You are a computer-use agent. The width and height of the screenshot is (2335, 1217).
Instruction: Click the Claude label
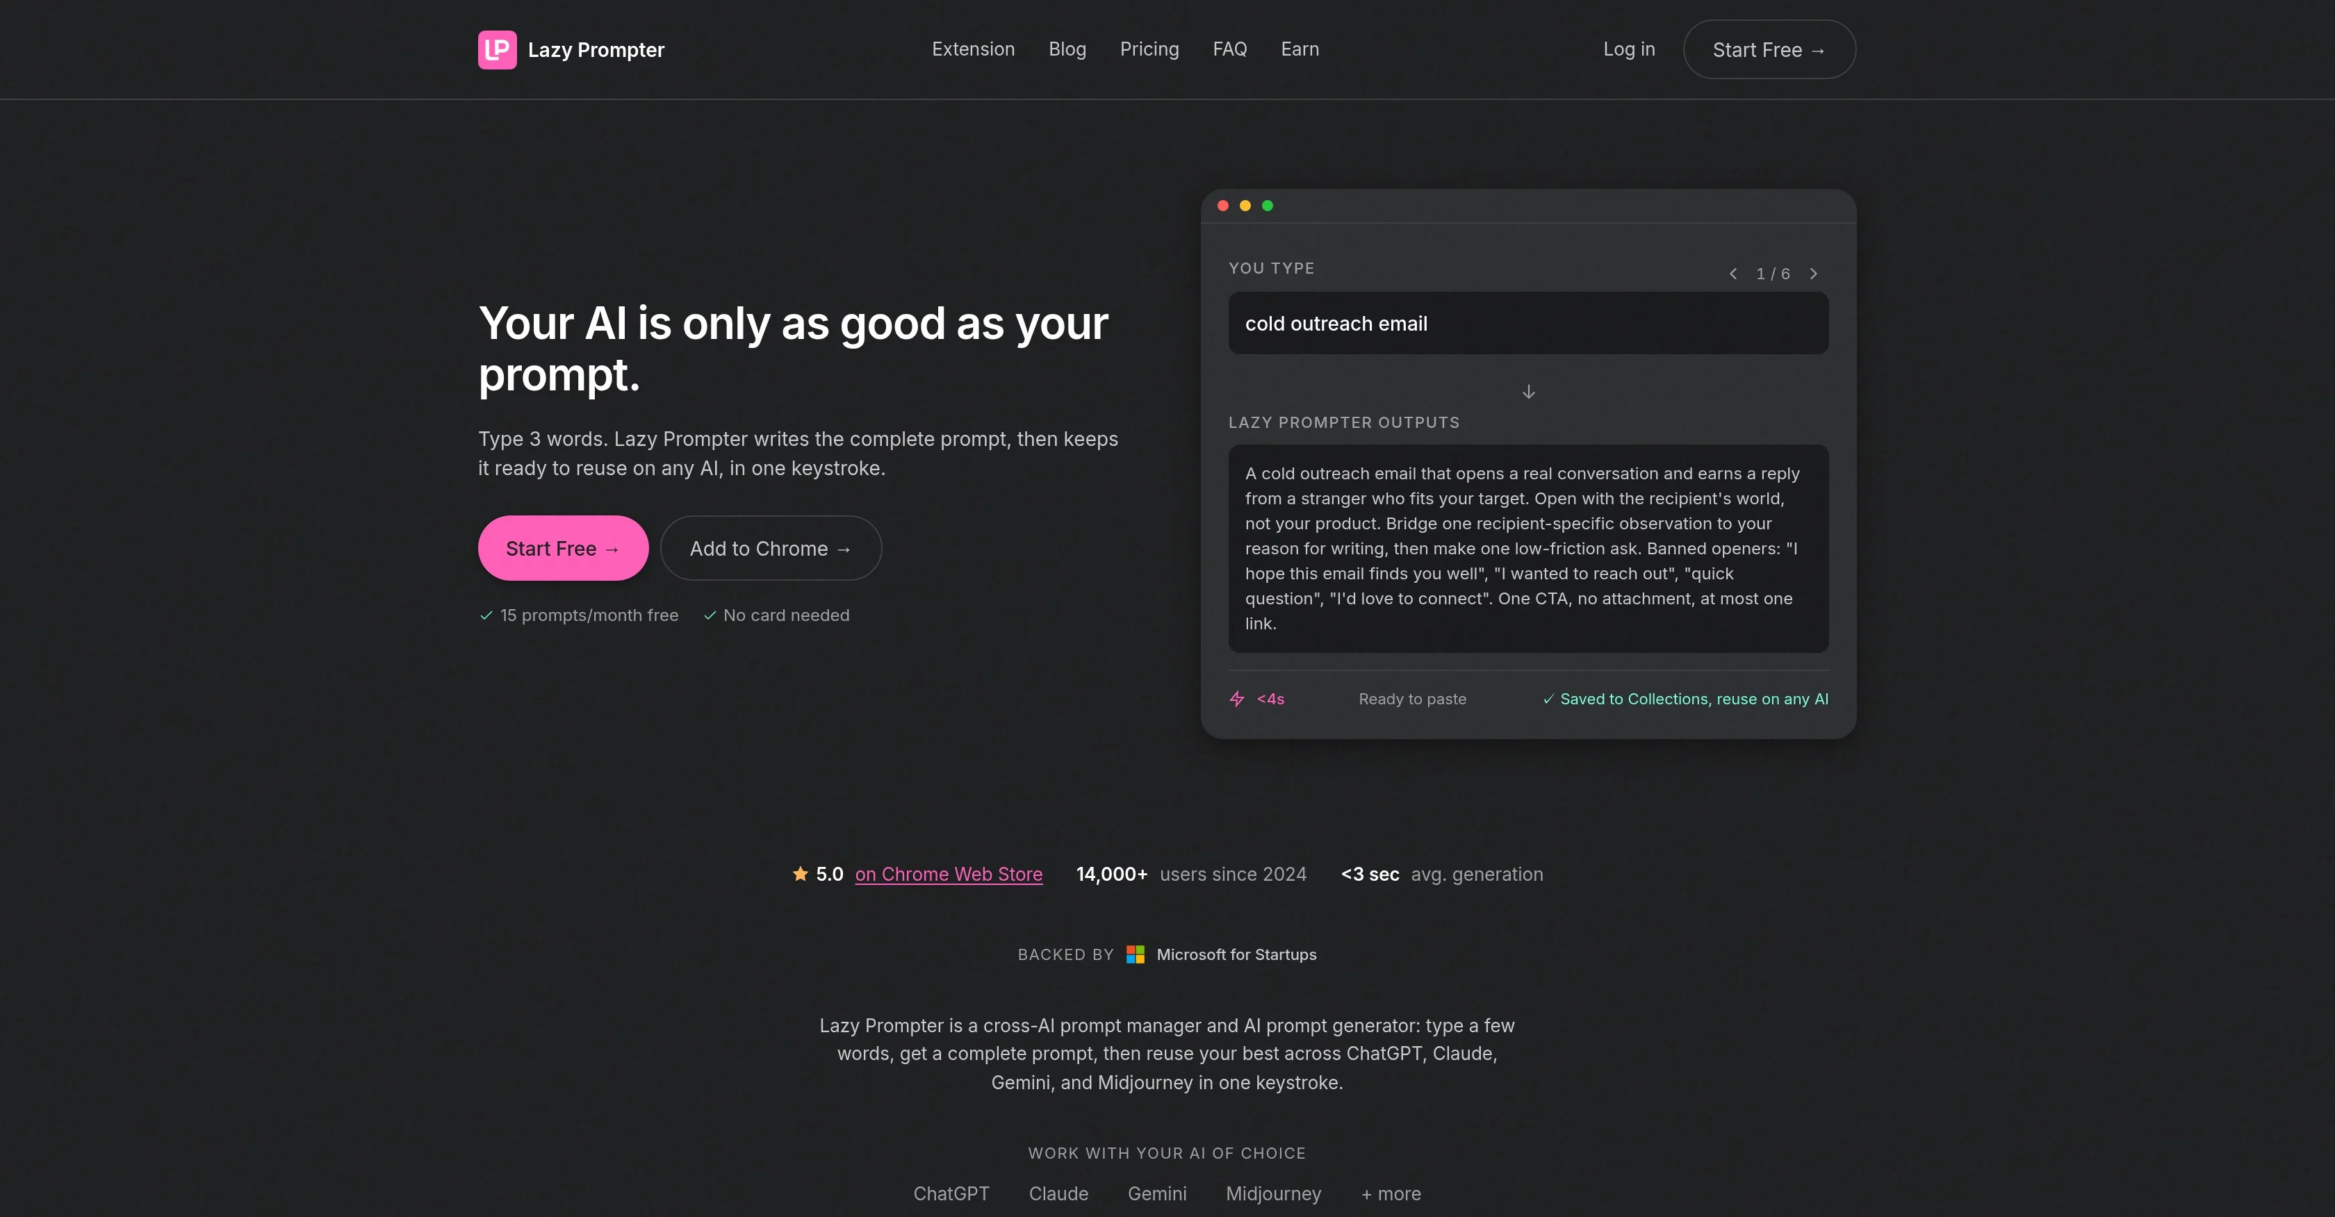coord(1058,1193)
